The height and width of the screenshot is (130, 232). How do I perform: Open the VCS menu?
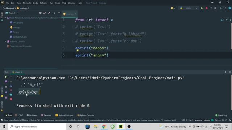(64, 3)
